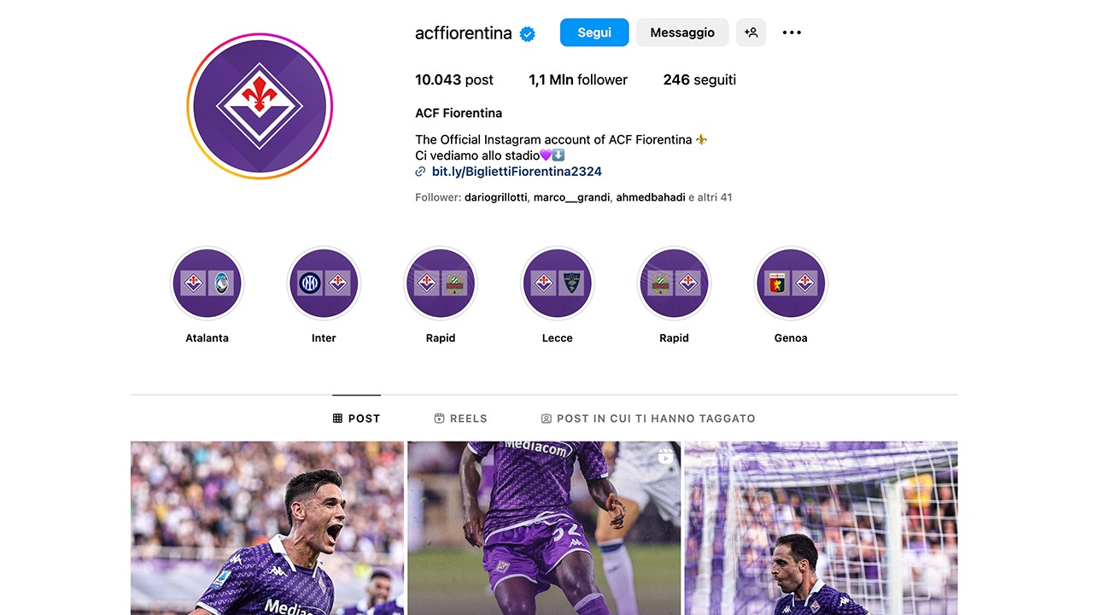
Task: Open dariogrillotti's follower profile link
Action: coord(495,197)
